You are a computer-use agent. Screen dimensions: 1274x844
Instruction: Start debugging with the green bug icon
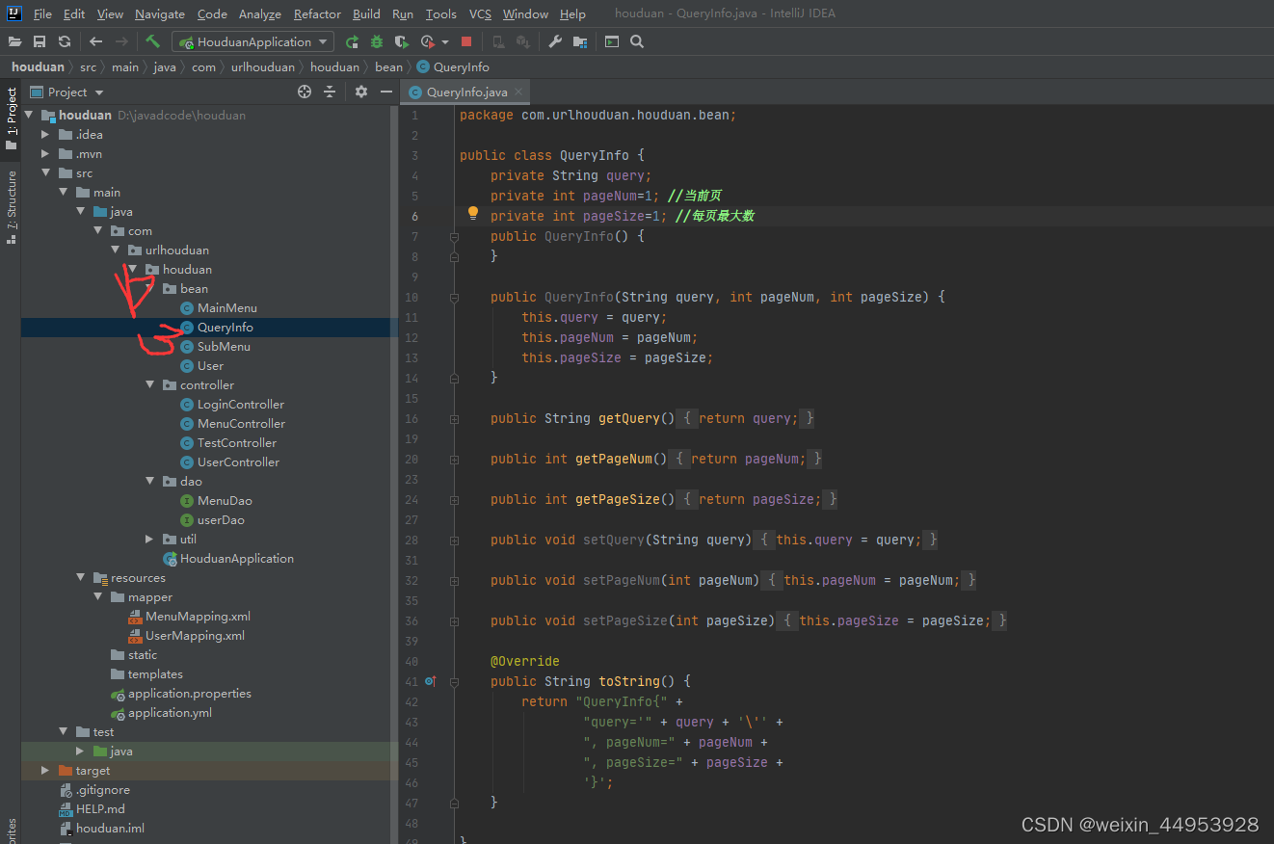[377, 41]
